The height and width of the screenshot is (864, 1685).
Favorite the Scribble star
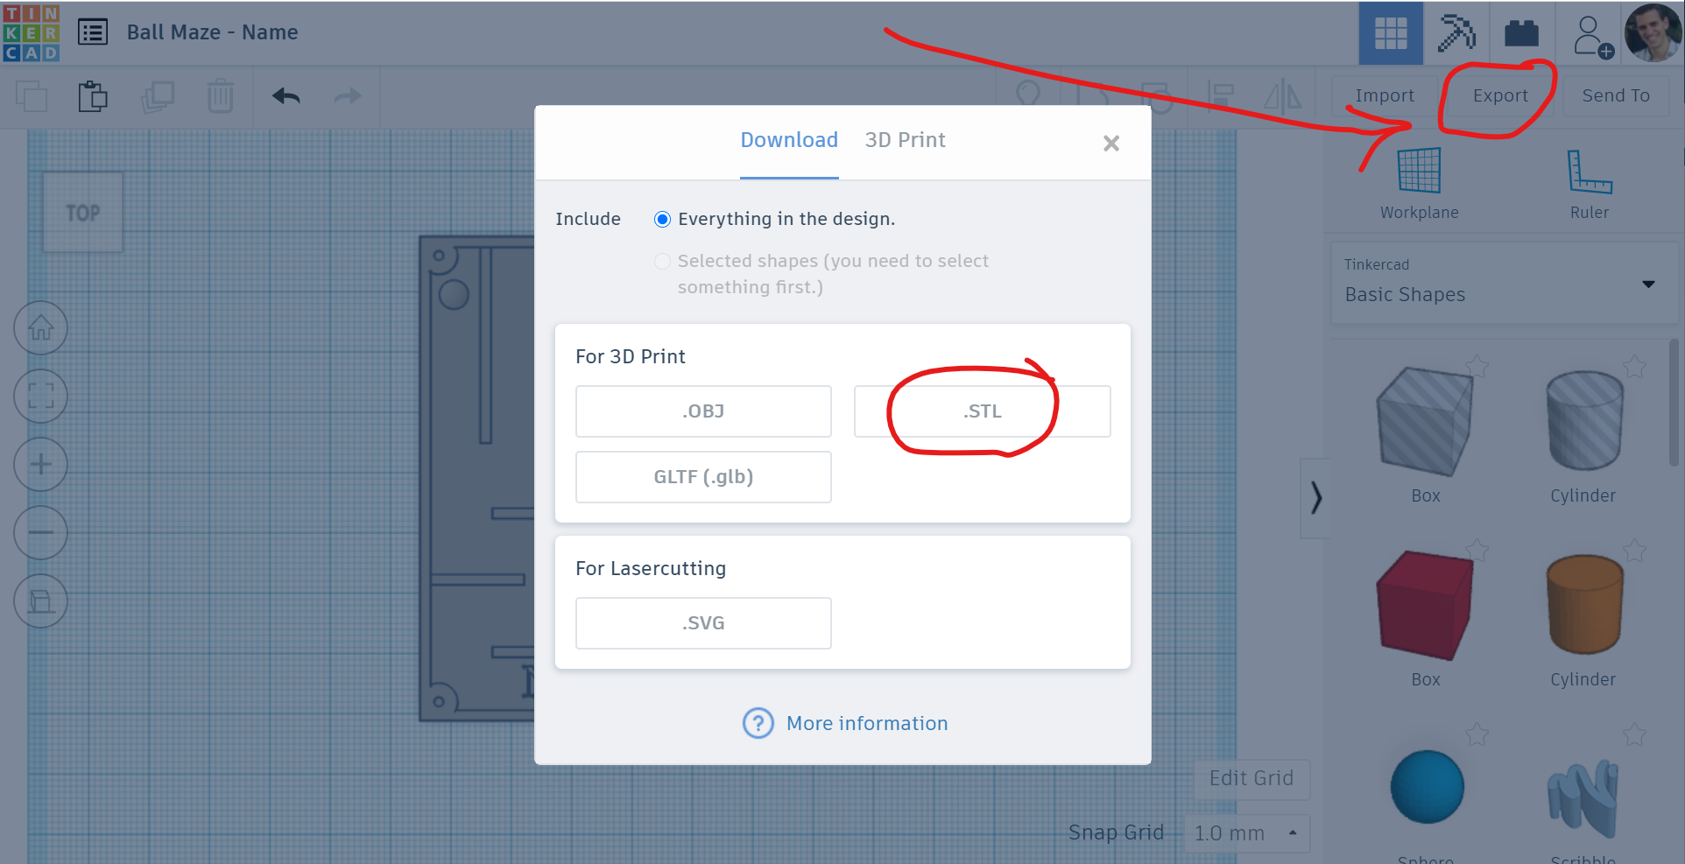point(1635,733)
